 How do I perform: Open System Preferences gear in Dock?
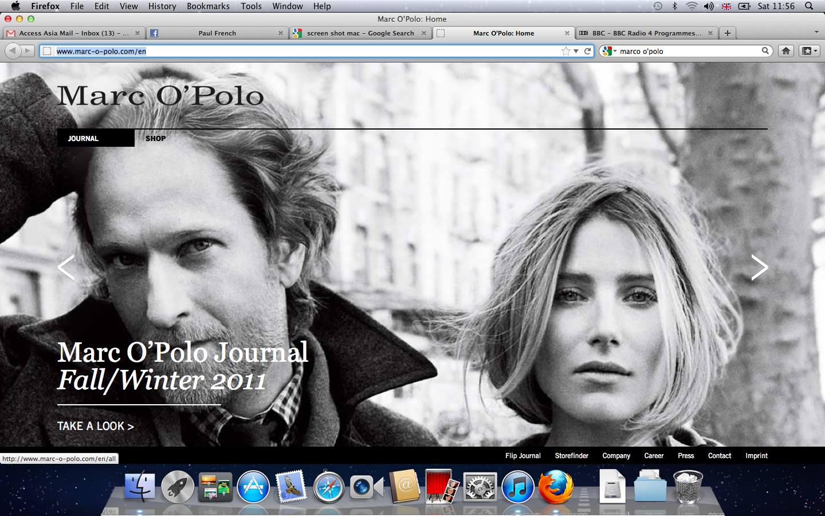[480, 487]
